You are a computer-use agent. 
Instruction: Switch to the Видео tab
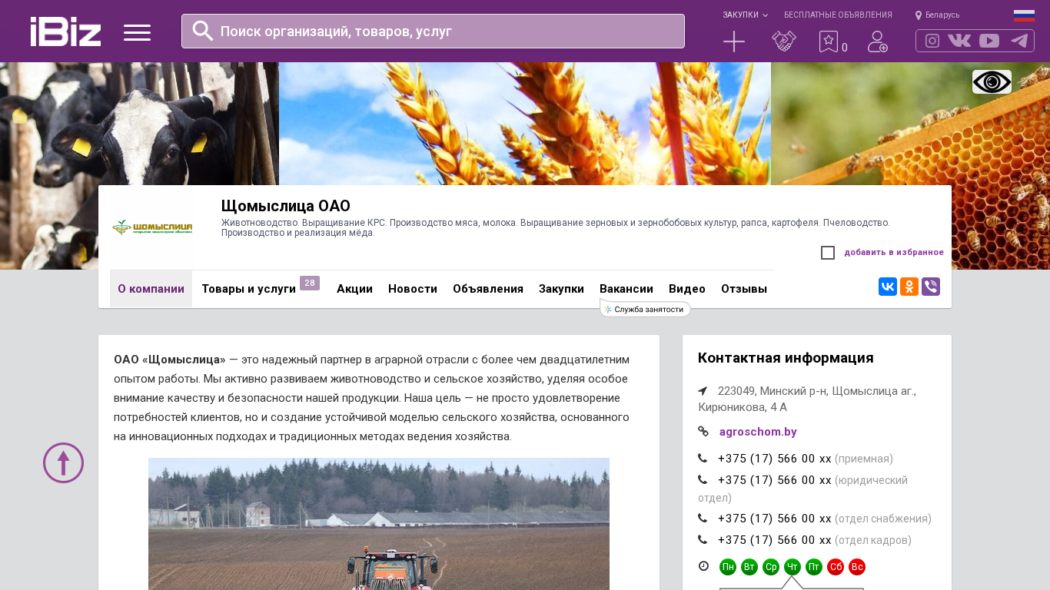pos(687,289)
